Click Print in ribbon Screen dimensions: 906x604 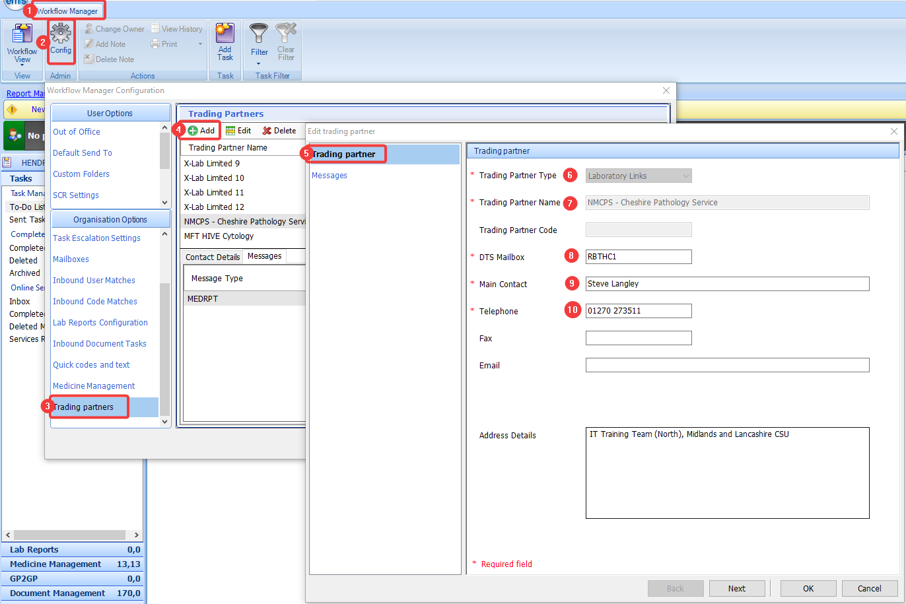click(164, 44)
